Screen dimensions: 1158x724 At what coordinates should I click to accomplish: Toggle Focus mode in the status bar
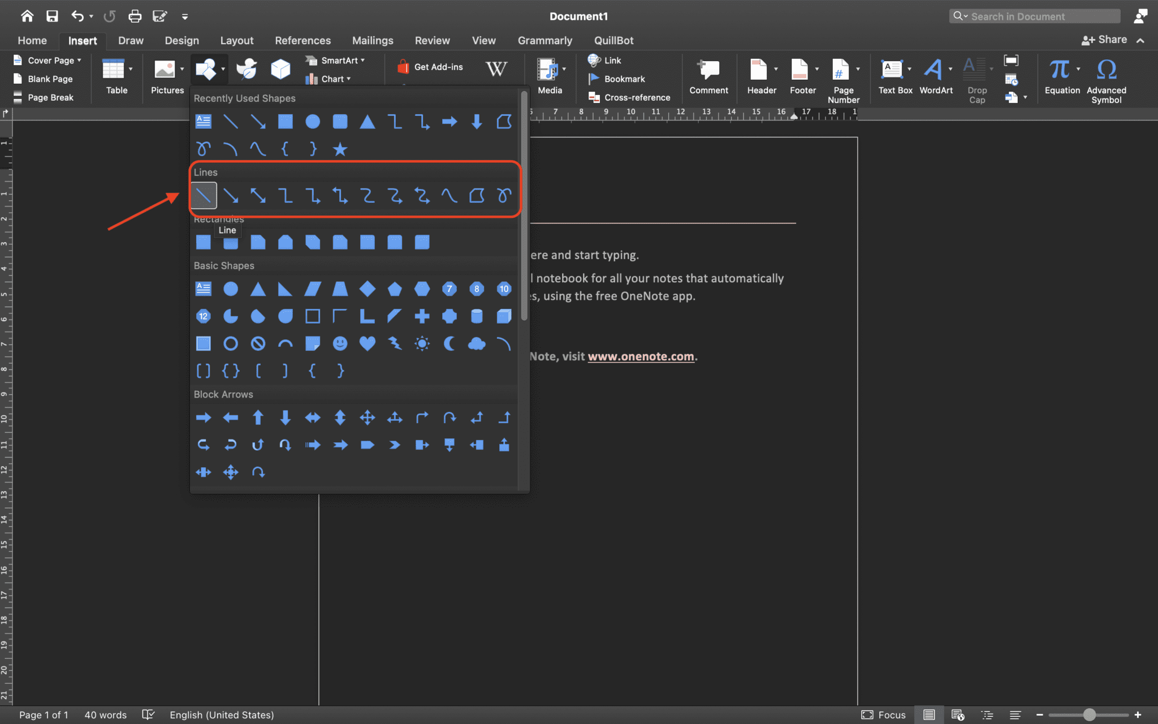tap(882, 714)
